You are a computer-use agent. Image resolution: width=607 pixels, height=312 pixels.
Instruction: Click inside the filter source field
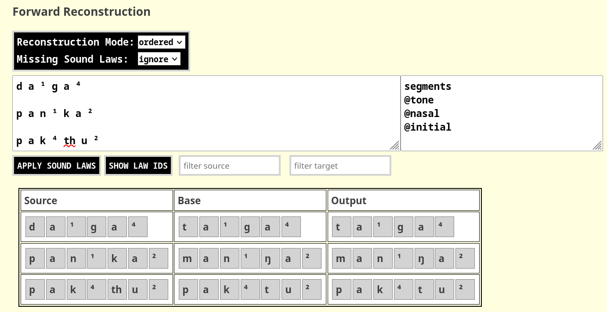point(229,165)
